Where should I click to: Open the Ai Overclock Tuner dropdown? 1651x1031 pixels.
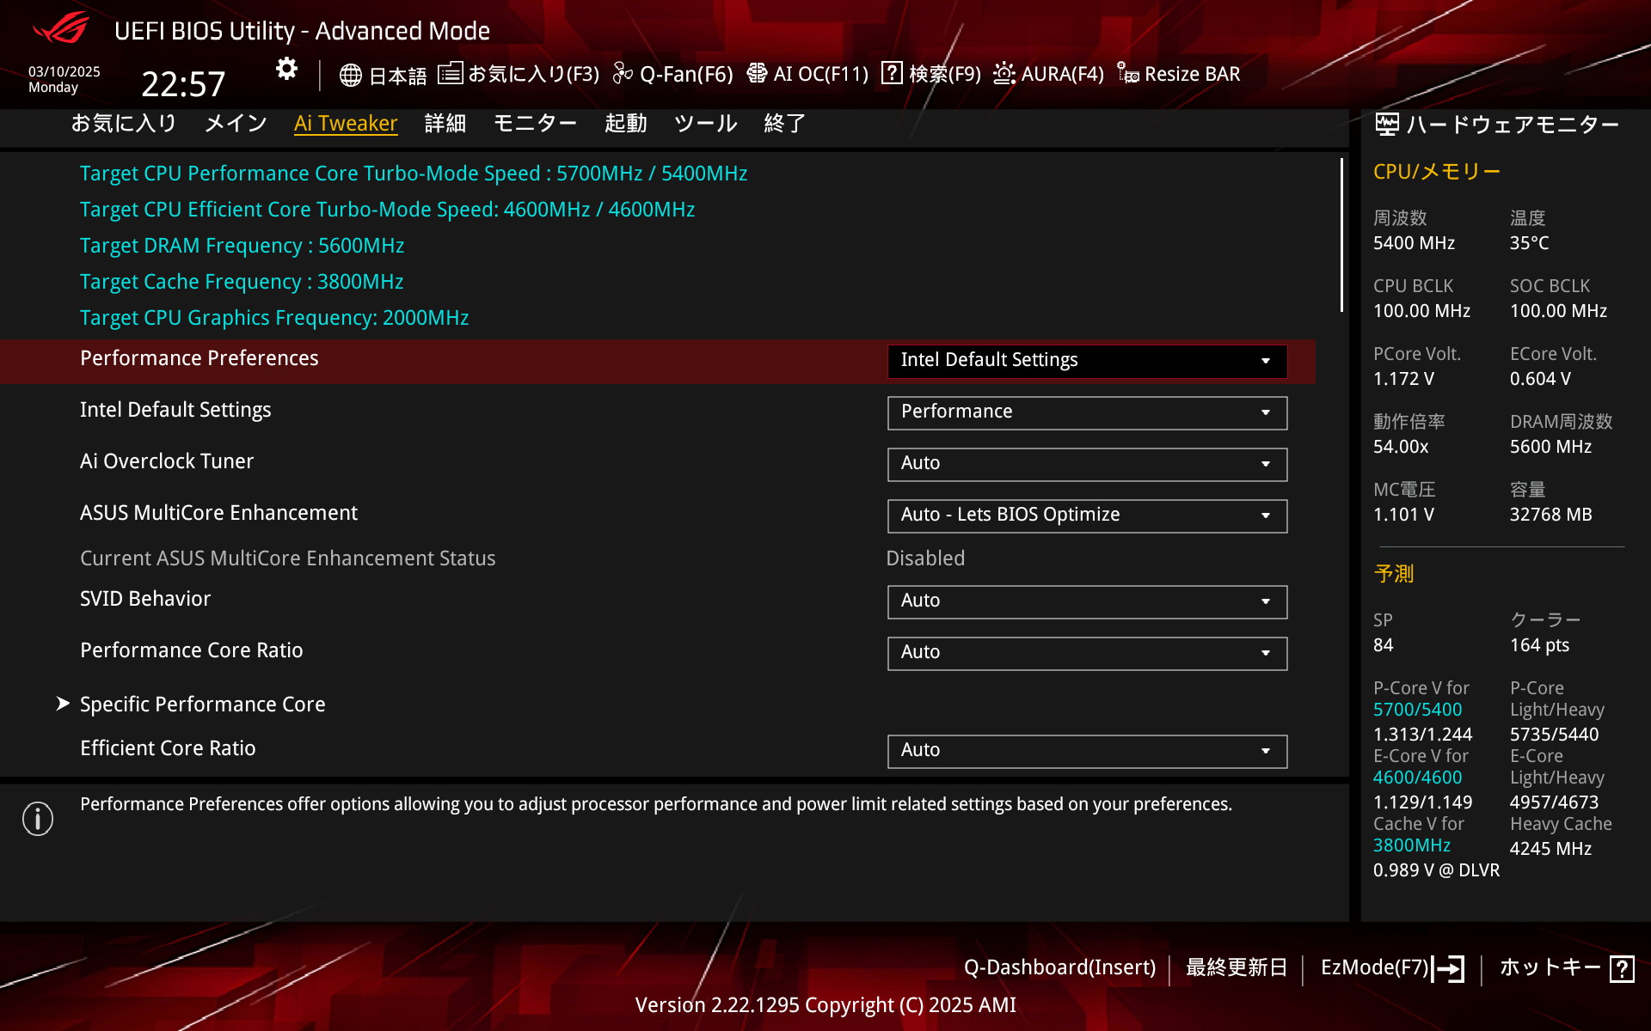[1087, 464]
